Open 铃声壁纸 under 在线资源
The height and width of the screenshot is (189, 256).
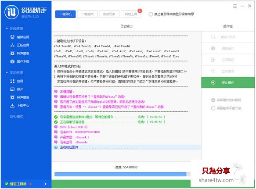click(x=20, y=53)
